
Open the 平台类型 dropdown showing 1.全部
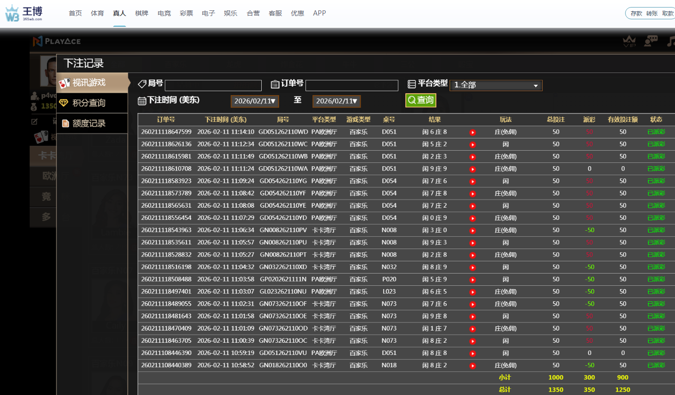[496, 85]
